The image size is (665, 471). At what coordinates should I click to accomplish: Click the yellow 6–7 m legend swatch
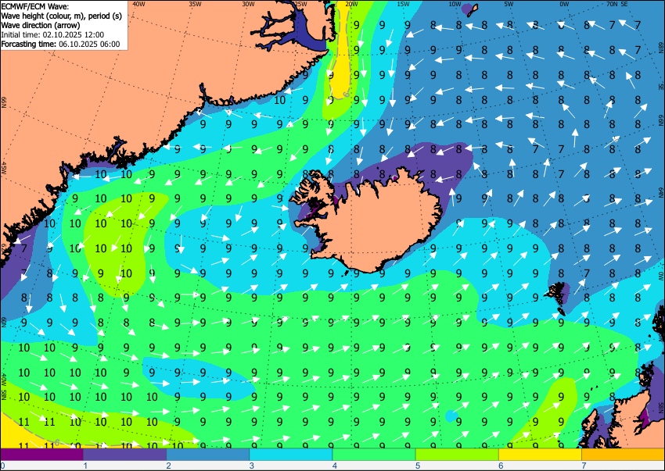[x=541, y=455]
